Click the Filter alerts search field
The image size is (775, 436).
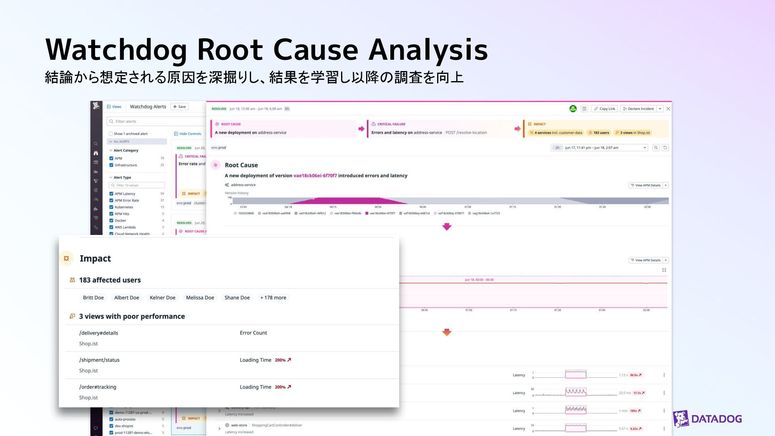(157, 122)
